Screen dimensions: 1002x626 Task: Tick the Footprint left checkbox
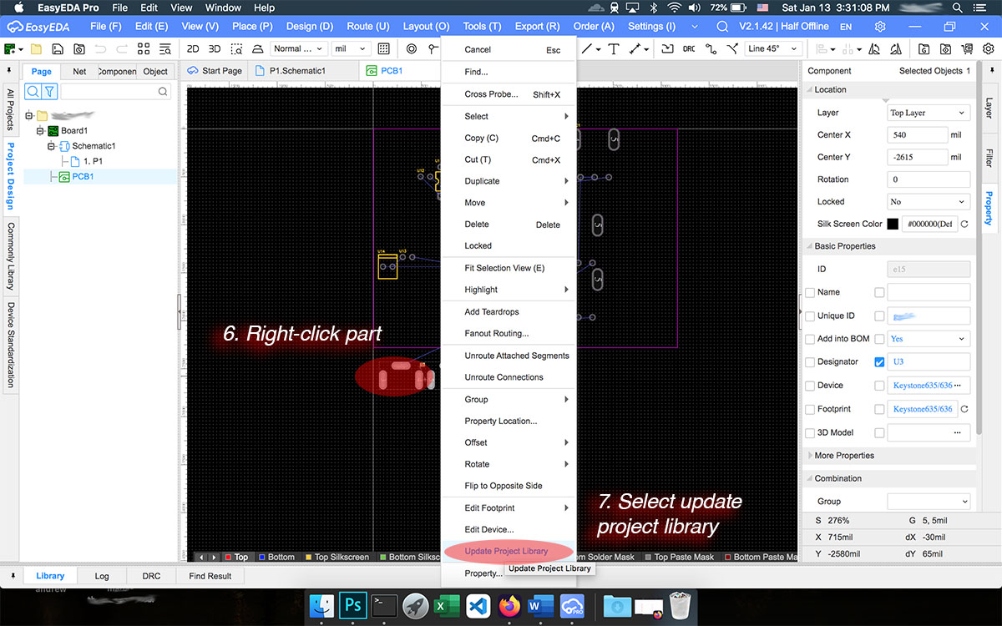click(x=810, y=409)
